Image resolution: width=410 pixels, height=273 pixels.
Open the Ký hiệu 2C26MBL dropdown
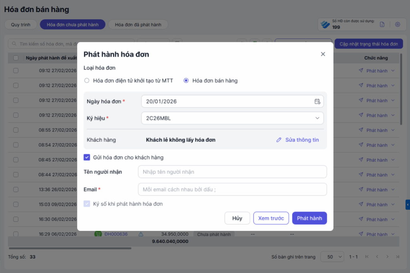point(232,118)
